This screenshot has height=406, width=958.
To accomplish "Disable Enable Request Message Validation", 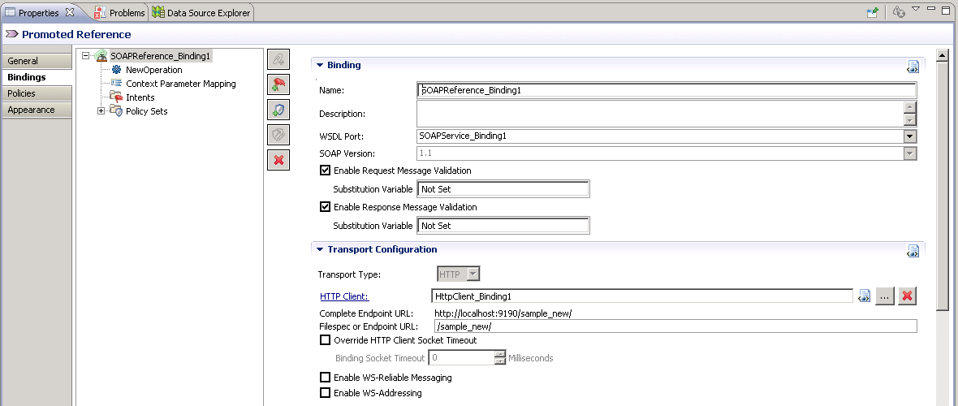I will [x=326, y=171].
